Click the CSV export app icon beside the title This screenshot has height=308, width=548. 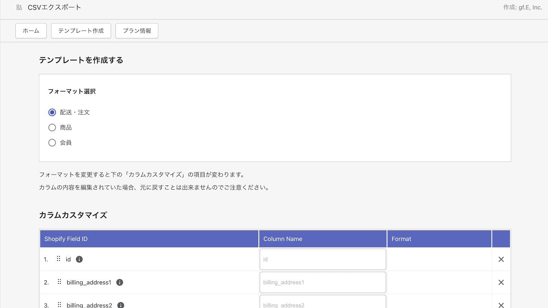coord(19,7)
